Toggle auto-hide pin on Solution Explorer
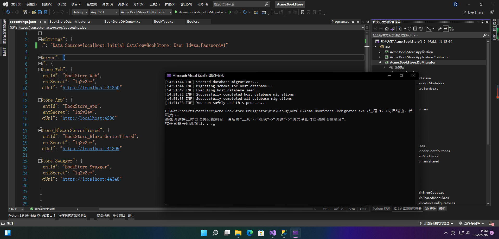Image resolution: width=499 pixels, height=239 pixels. click(x=482, y=22)
